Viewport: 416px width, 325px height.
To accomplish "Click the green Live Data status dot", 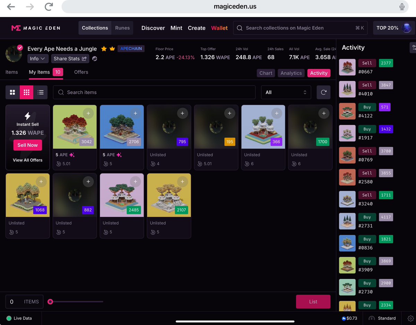I will tap(9, 318).
